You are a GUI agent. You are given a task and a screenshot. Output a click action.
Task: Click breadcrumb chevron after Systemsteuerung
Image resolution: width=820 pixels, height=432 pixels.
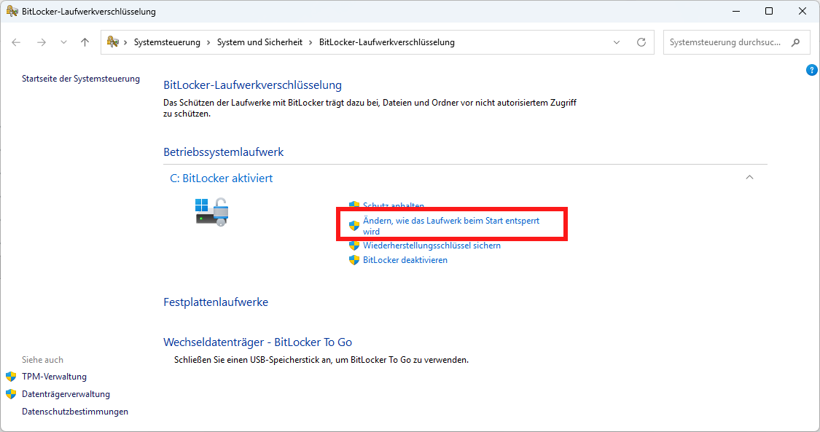tap(208, 42)
